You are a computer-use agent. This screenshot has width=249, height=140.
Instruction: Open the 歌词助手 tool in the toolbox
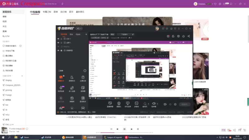83,99
